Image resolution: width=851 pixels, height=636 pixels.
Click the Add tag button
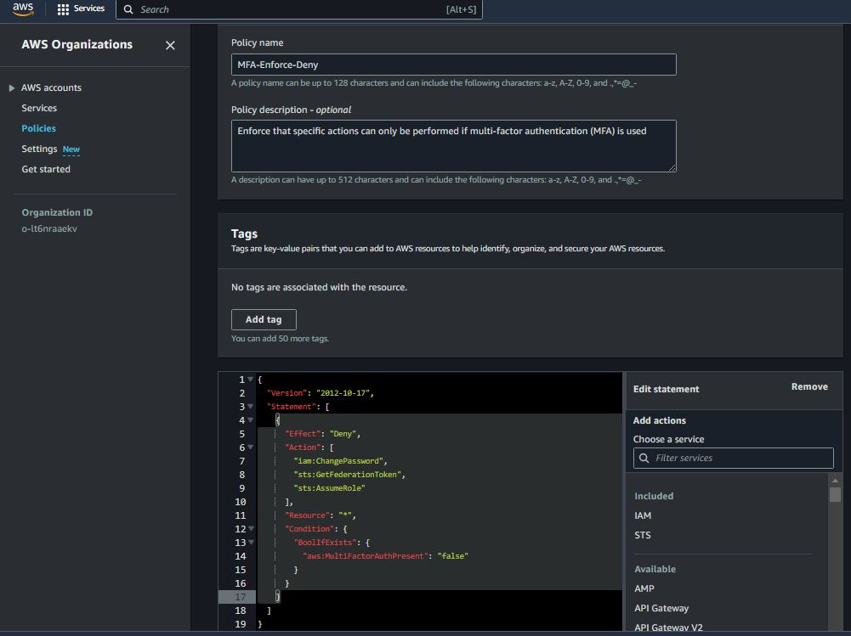tap(264, 319)
